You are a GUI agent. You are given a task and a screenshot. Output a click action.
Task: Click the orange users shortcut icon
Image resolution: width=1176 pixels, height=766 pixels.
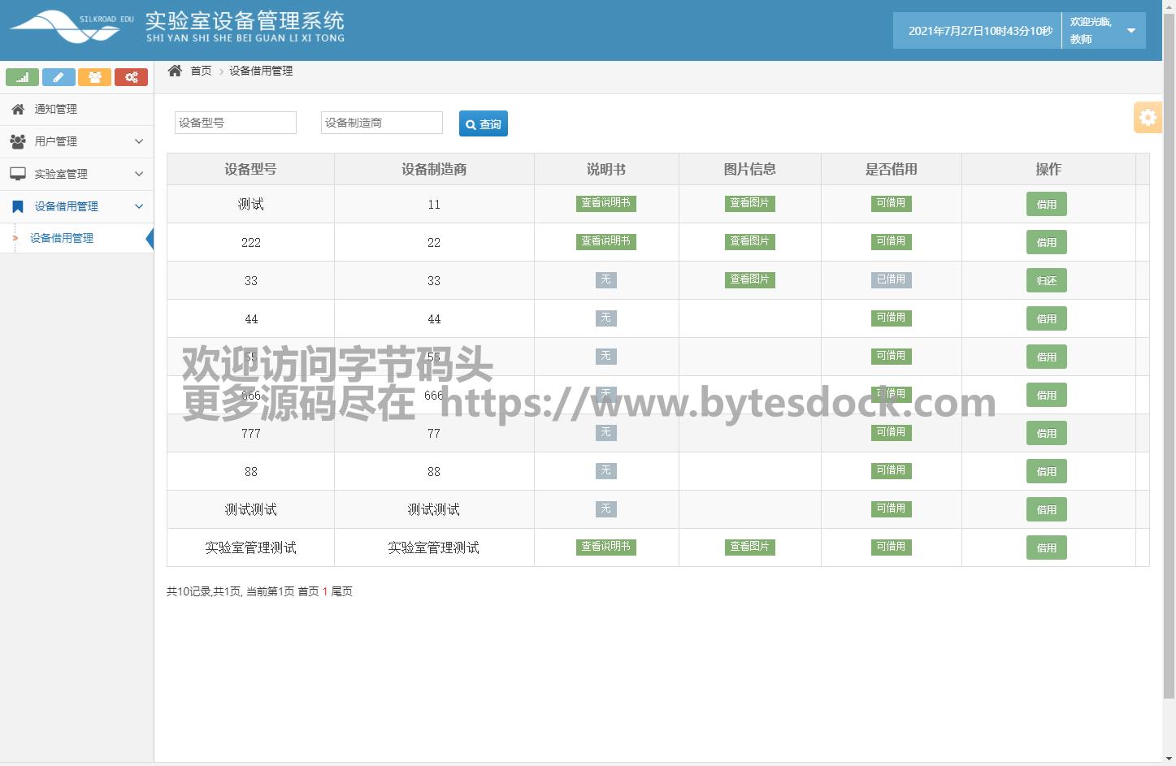[95, 77]
